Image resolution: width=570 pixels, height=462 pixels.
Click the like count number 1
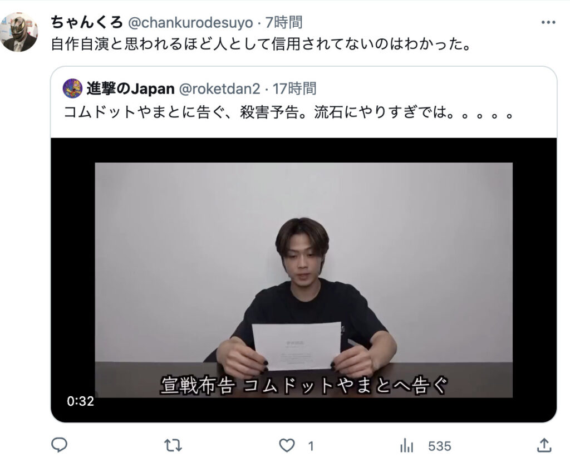pos(311,446)
